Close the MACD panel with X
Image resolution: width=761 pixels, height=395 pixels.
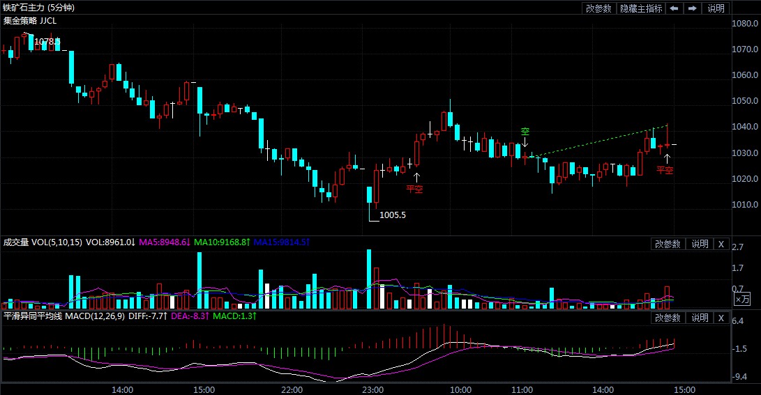[721, 318]
